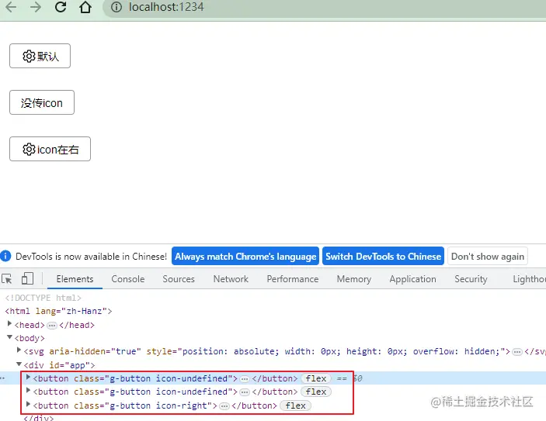
Task: Expand the second icon-undefined button node
Action: tap(29, 391)
